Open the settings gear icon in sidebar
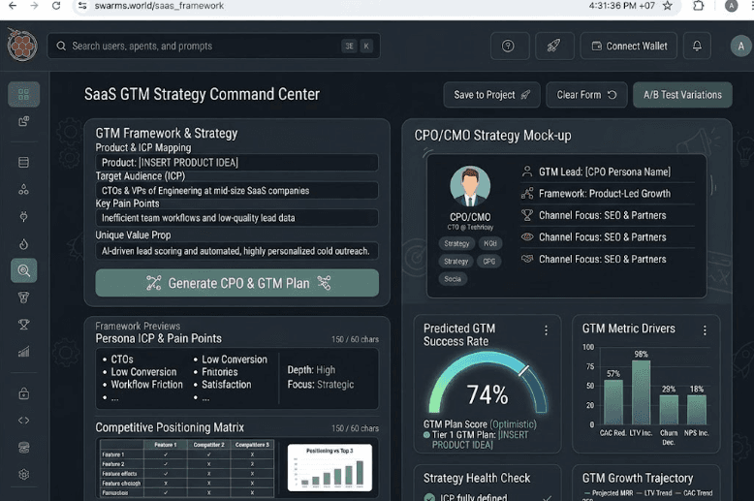754x501 pixels. (x=23, y=475)
